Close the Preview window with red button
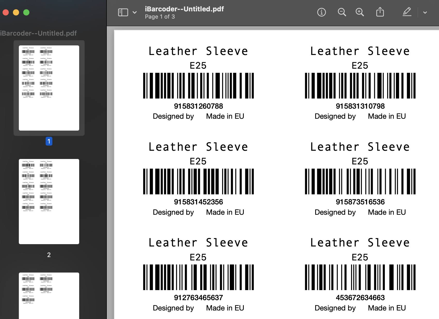 (x=6, y=12)
